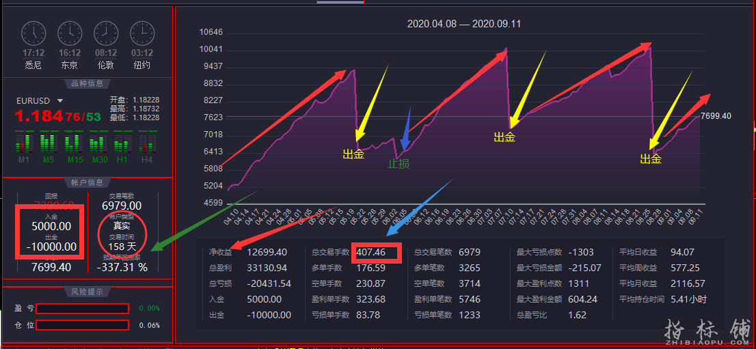Click the 4599 y-axis label
The width and height of the screenshot is (756, 349).
(x=213, y=203)
